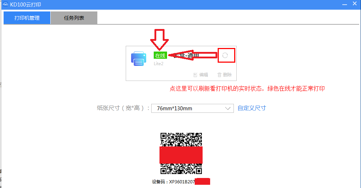Click the blue printer icon

[x=139, y=59]
